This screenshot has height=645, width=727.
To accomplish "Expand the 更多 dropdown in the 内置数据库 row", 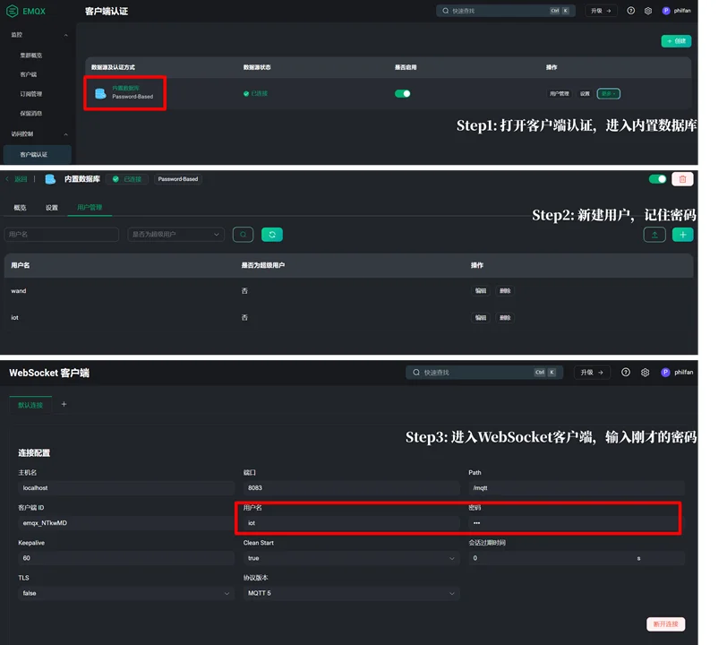I will tap(609, 93).
